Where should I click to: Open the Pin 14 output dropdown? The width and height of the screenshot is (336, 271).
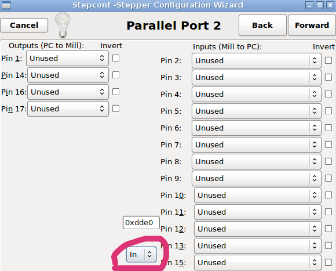pyautogui.click(x=68, y=75)
